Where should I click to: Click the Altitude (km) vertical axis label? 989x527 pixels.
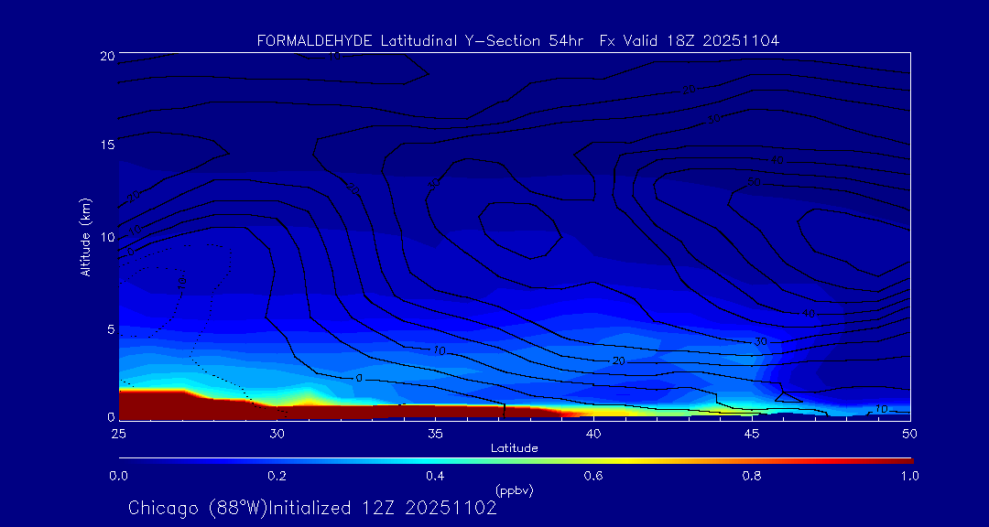(x=85, y=237)
